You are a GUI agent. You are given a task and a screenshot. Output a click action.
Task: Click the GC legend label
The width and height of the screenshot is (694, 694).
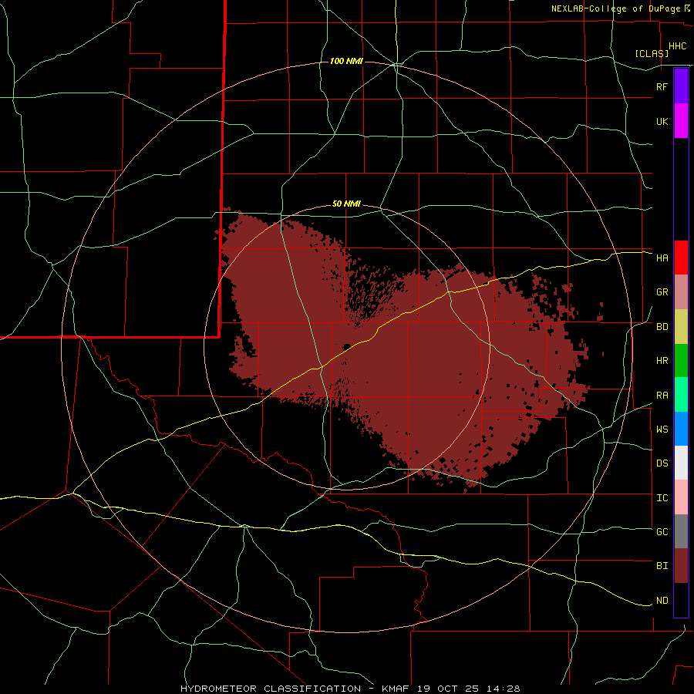click(662, 532)
